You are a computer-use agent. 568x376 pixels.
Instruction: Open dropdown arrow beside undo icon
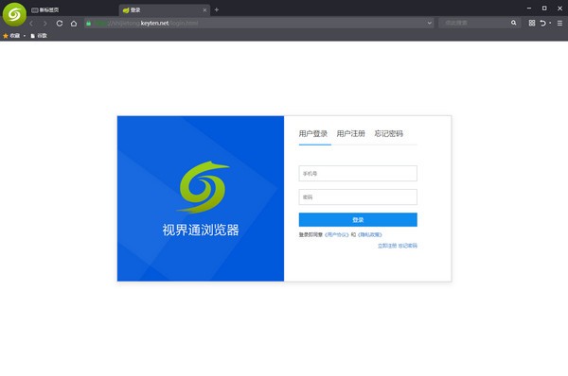click(550, 23)
